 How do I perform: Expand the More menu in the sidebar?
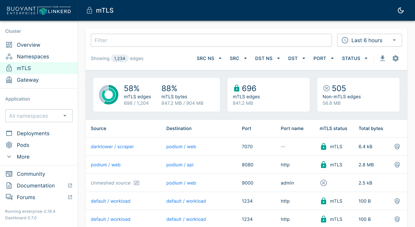pyautogui.click(x=9, y=157)
